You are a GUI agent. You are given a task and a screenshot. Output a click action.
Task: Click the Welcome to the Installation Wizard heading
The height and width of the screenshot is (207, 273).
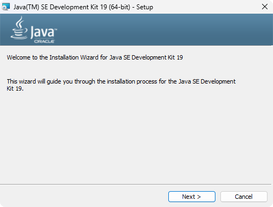[x=95, y=57]
